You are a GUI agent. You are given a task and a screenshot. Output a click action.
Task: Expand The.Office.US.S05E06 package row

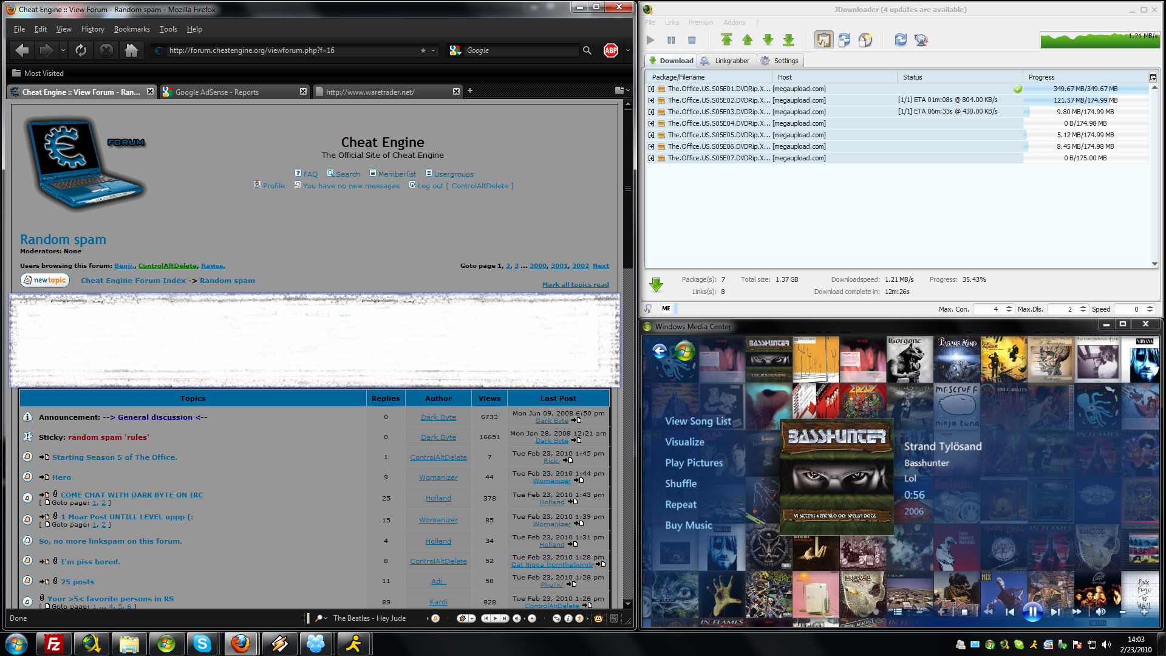(651, 146)
